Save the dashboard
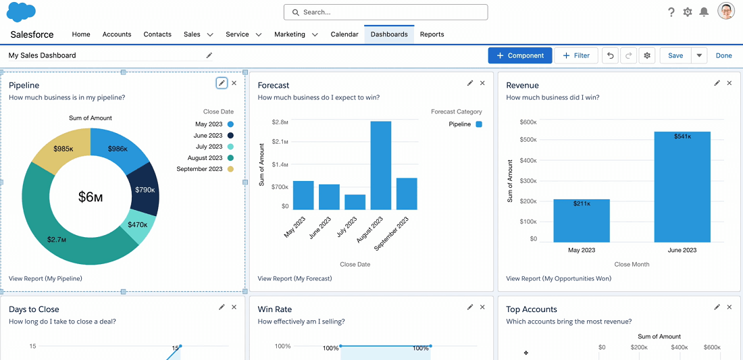The width and height of the screenshot is (743, 360). (x=675, y=55)
